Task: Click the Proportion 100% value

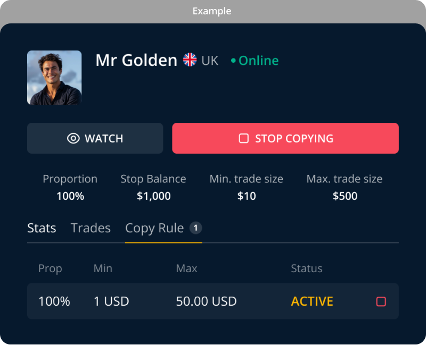Action: (70, 196)
